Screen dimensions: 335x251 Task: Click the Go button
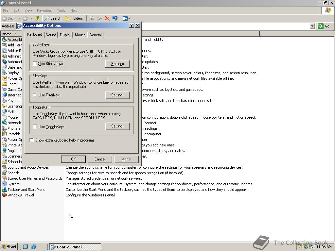tap(324, 26)
